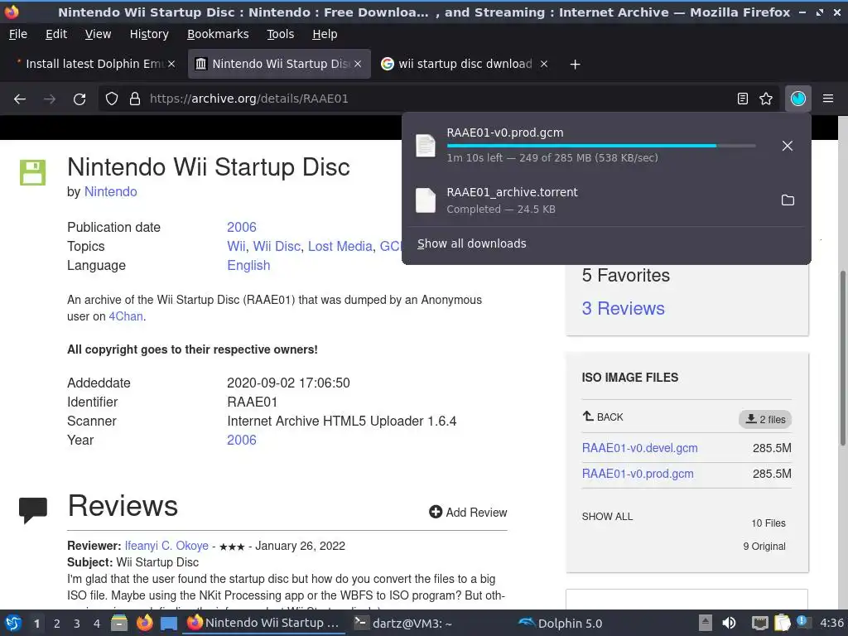Screen dimensions: 848x636
Task: Open the Wii Disc topic link
Action: coord(277,246)
